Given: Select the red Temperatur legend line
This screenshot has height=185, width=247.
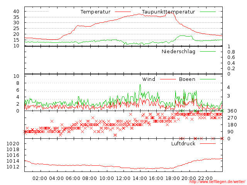Looking at the screenshot, I should 123,12.
